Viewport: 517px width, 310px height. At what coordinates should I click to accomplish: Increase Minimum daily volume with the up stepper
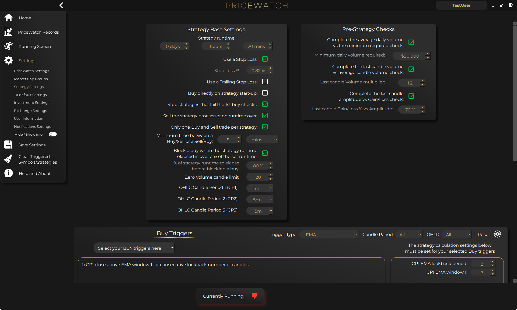coord(428,54)
